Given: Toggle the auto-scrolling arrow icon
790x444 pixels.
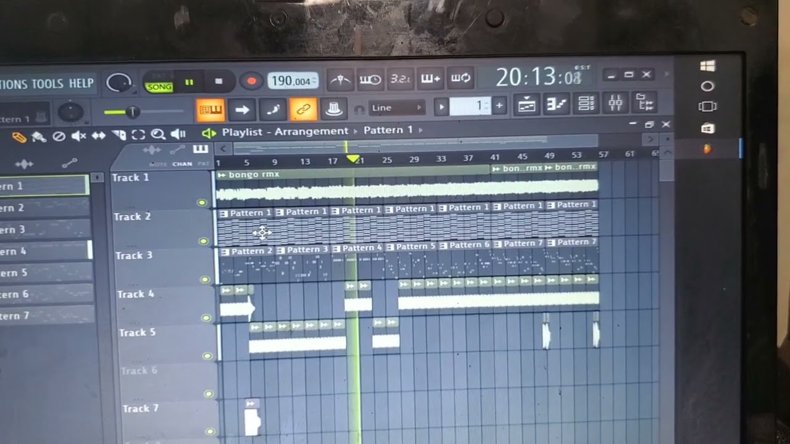Looking at the screenshot, I should [x=242, y=110].
